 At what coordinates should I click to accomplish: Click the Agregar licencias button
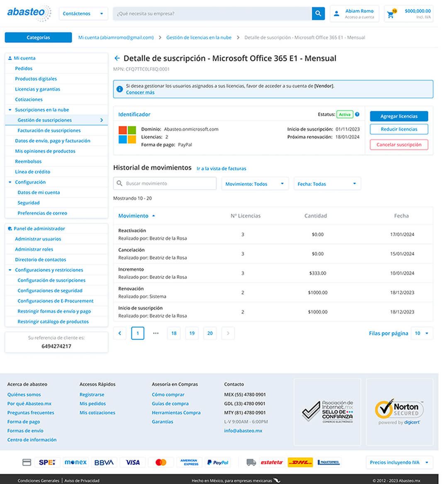[399, 116]
